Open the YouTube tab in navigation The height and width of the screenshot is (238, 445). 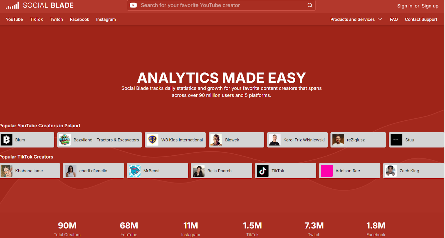tap(14, 19)
